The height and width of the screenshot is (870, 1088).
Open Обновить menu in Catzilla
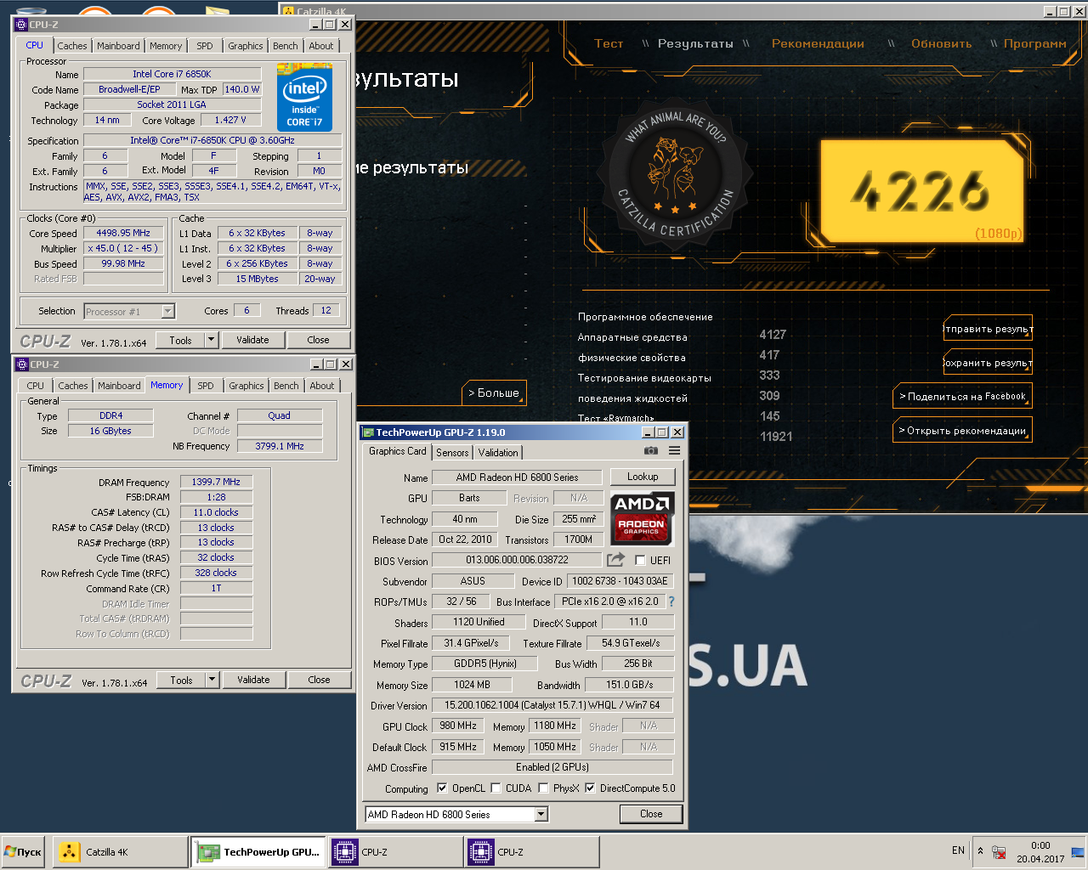942,43
